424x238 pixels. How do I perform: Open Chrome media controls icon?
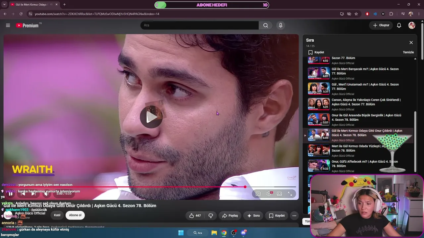403,14
